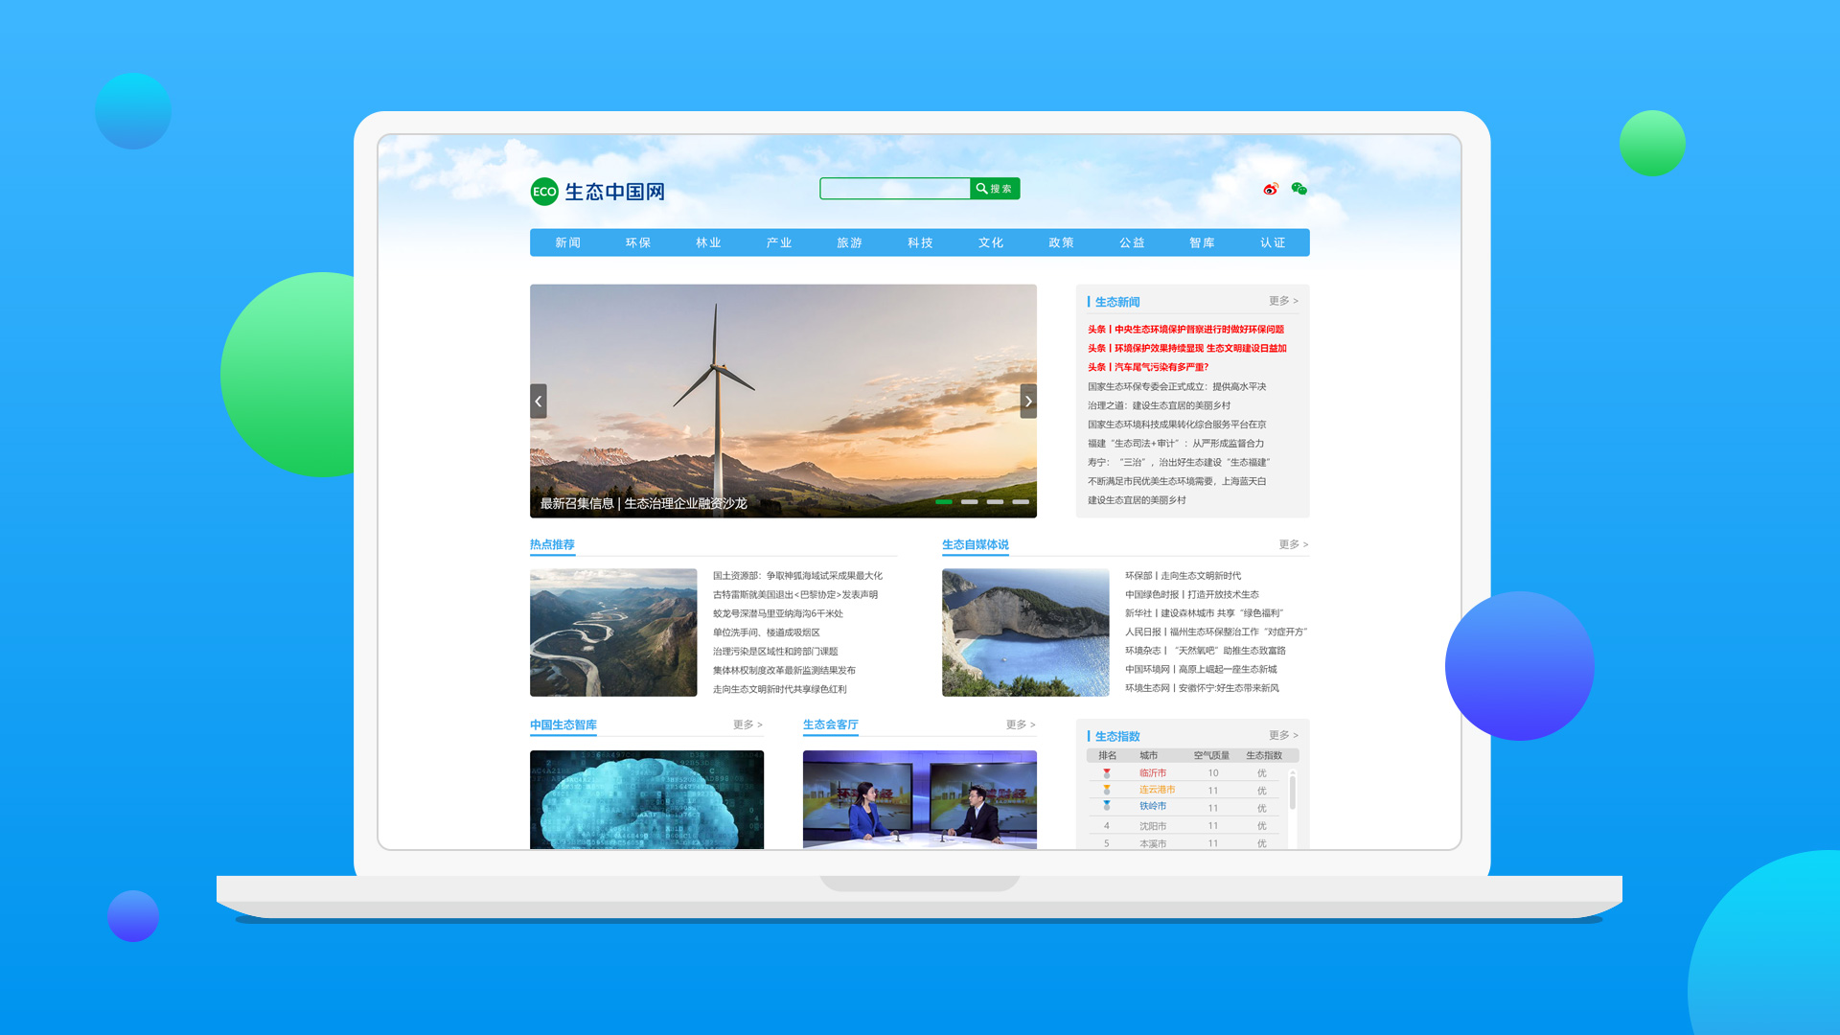Click the digital brain thumbnail image
1840x1035 pixels.
click(647, 799)
